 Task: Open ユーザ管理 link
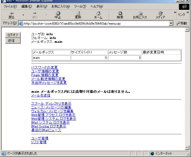coord(40,138)
